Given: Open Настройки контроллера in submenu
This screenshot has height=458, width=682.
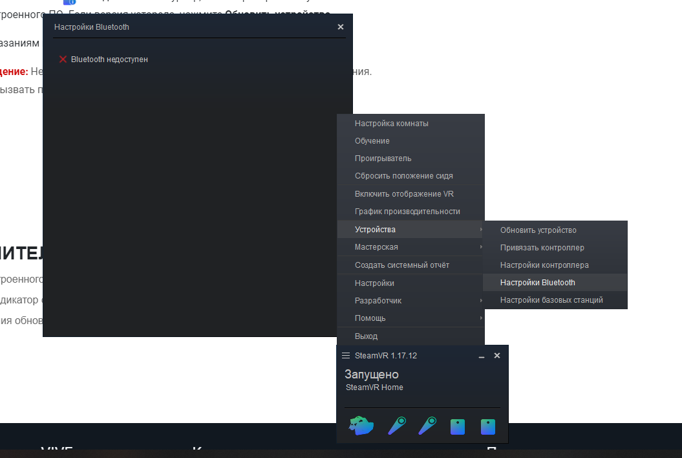Looking at the screenshot, I should click(555, 265).
